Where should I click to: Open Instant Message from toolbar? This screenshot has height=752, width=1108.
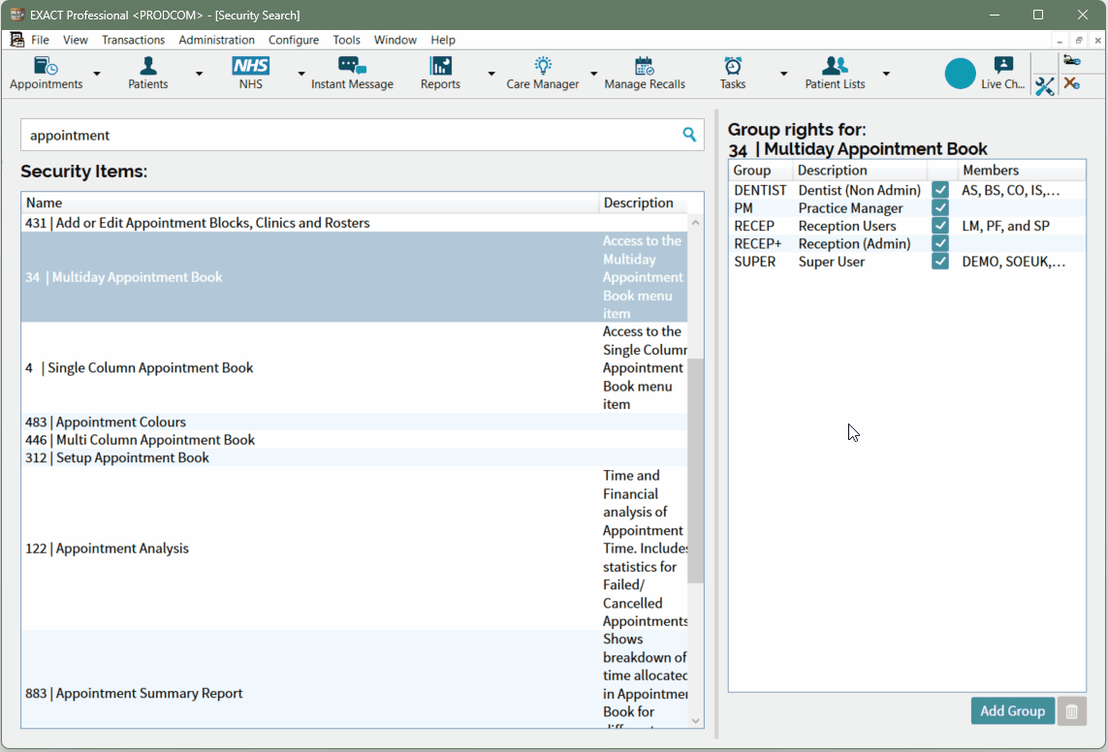coord(352,74)
